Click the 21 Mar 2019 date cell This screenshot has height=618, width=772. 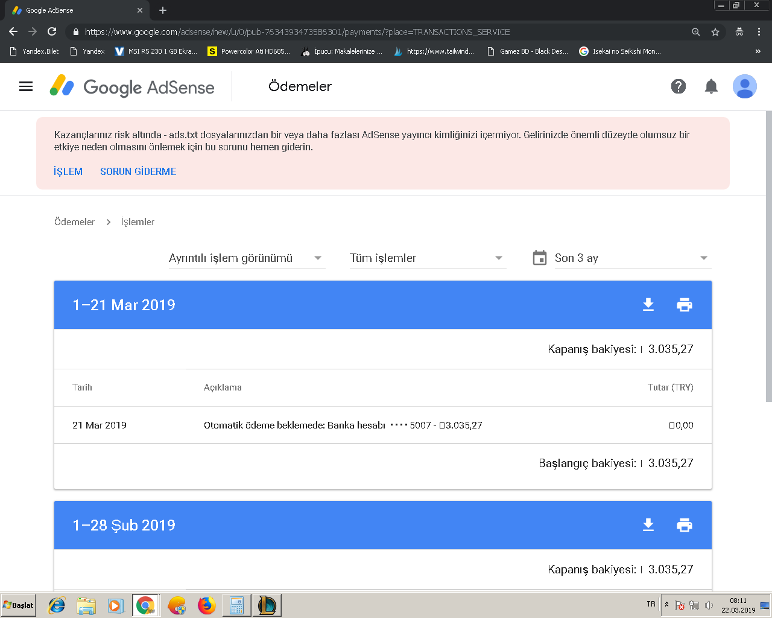click(100, 425)
